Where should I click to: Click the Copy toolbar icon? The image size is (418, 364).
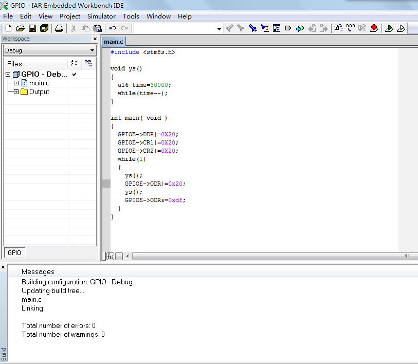[85, 28]
